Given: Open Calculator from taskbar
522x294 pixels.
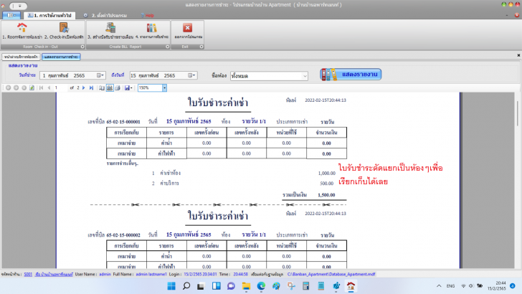Looking at the screenshot, I should tap(306, 286).
